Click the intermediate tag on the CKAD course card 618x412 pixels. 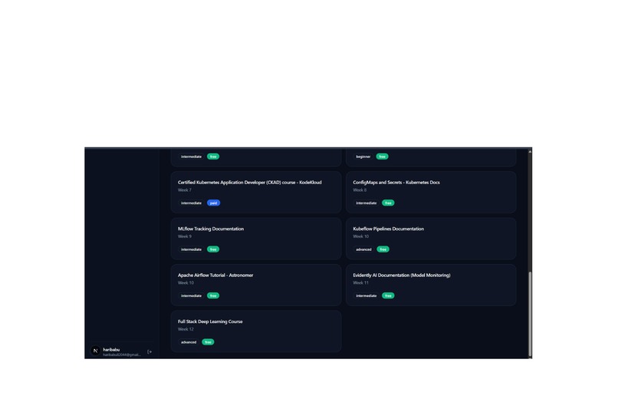pos(191,203)
